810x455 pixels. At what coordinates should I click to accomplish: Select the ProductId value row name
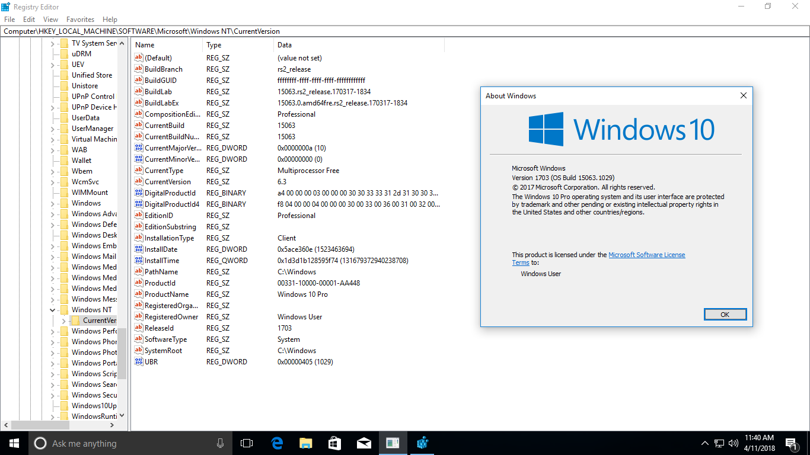pyautogui.click(x=160, y=283)
